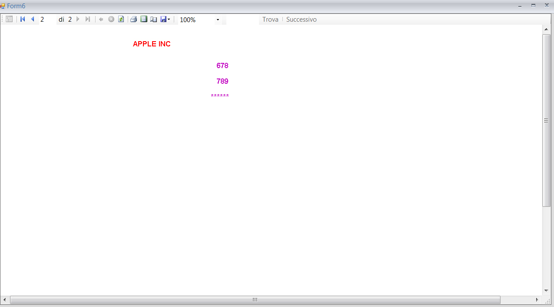Click the value 678

222,65
